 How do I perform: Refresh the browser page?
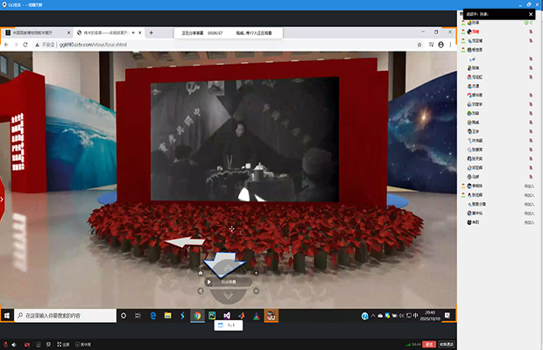coord(27,45)
